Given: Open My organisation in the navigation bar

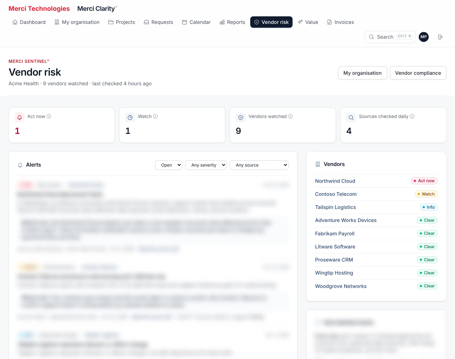Looking at the screenshot, I should (77, 22).
